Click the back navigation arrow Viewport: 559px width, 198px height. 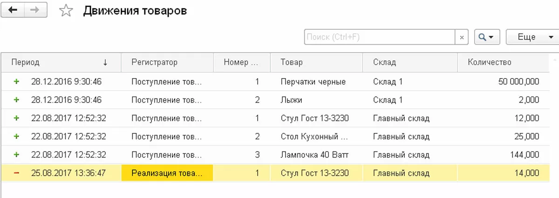point(13,10)
